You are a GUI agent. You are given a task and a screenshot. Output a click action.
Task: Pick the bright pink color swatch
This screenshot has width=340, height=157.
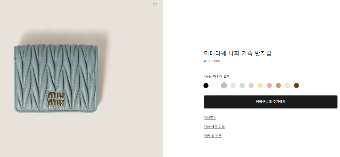(269, 86)
